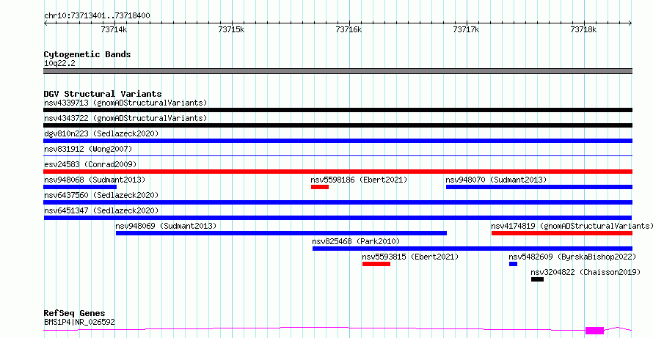Open the nsv4343722 (gnomADStructuralVariants) label
The image size is (653, 338).
(125, 118)
